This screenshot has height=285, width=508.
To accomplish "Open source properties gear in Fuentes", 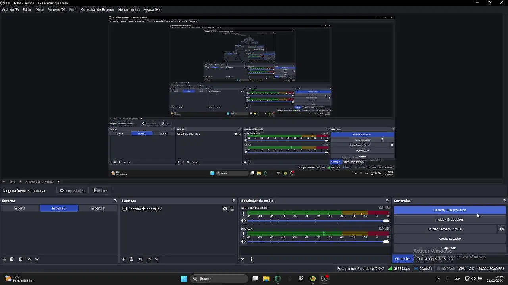I will click(140, 259).
